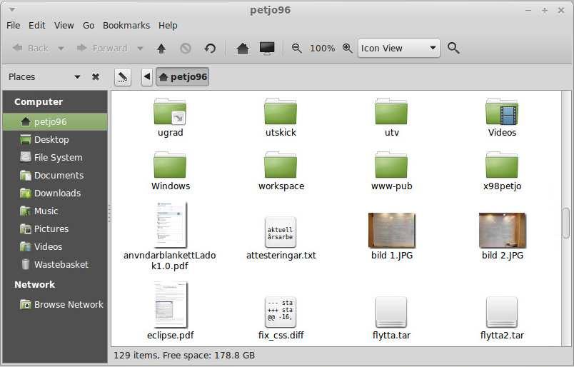This screenshot has width=574, height=367.
Task: Open the Go menu
Action: (x=89, y=25)
